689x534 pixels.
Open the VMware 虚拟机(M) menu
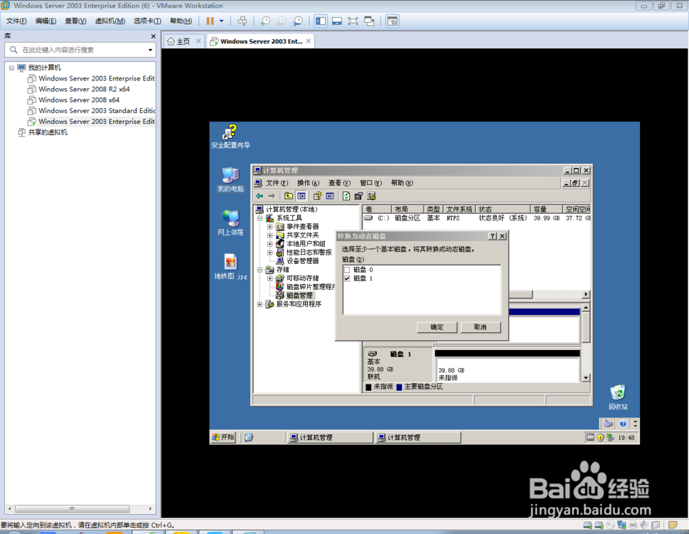pyautogui.click(x=110, y=21)
